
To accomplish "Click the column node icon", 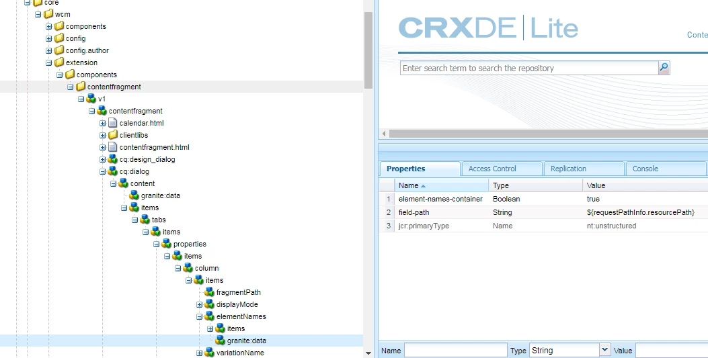I will click(188, 268).
